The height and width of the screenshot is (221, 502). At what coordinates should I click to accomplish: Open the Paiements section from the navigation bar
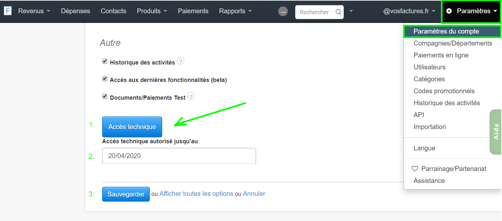click(193, 11)
